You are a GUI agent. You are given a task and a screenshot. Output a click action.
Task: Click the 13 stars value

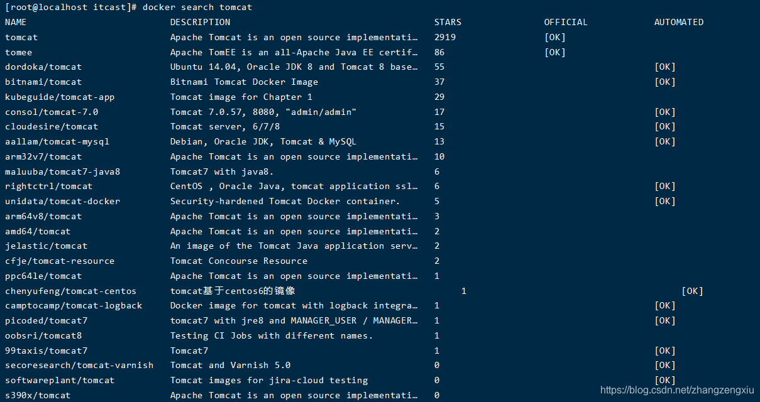[x=439, y=141]
